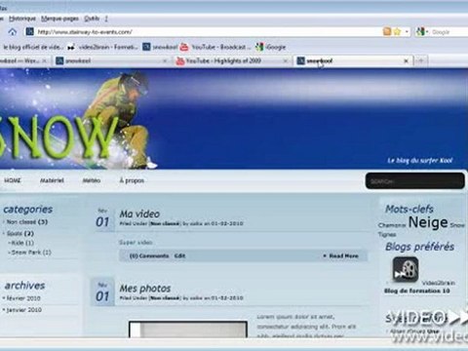Open the Video2brain blogroll link
468x351 pixels.
(x=438, y=283)
